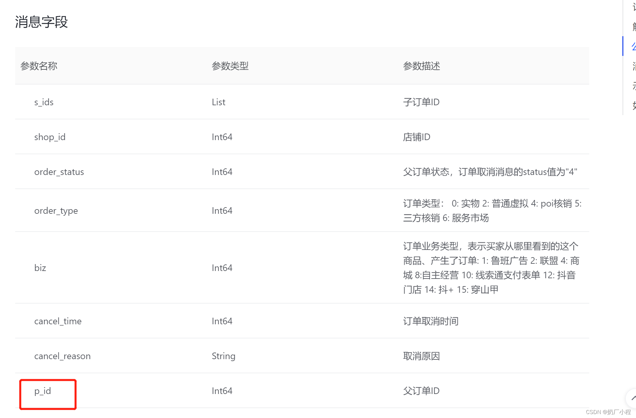This screenshot has width=636, height=418.
Task: Click the Int64 type in biz row
Action: point(222,268)
